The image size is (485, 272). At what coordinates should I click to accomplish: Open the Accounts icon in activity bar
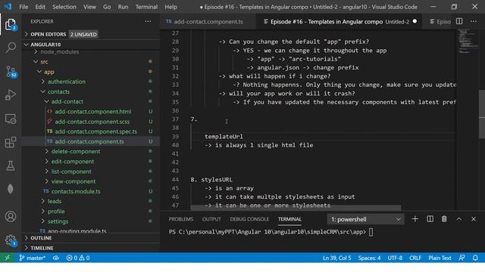click(x=11, y=217)
